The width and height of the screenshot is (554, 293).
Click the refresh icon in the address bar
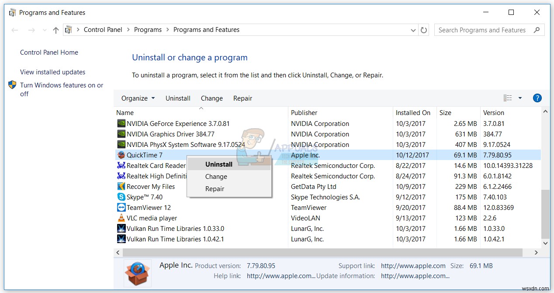(424, 30)
